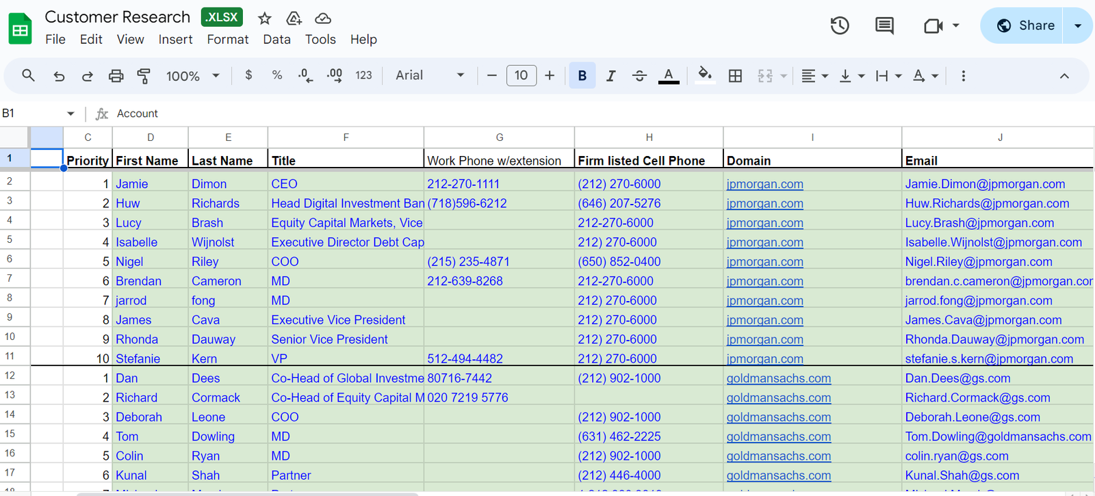The width and height of the screenshot is (1095, 496).
Task: Open text rotation dropdown
Action: coord(925,75)
